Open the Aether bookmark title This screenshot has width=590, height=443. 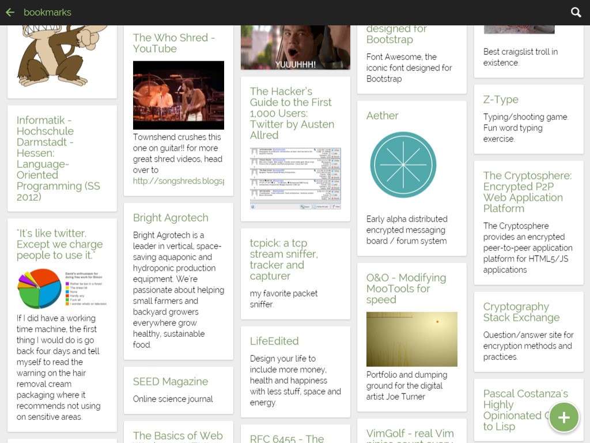383,115
